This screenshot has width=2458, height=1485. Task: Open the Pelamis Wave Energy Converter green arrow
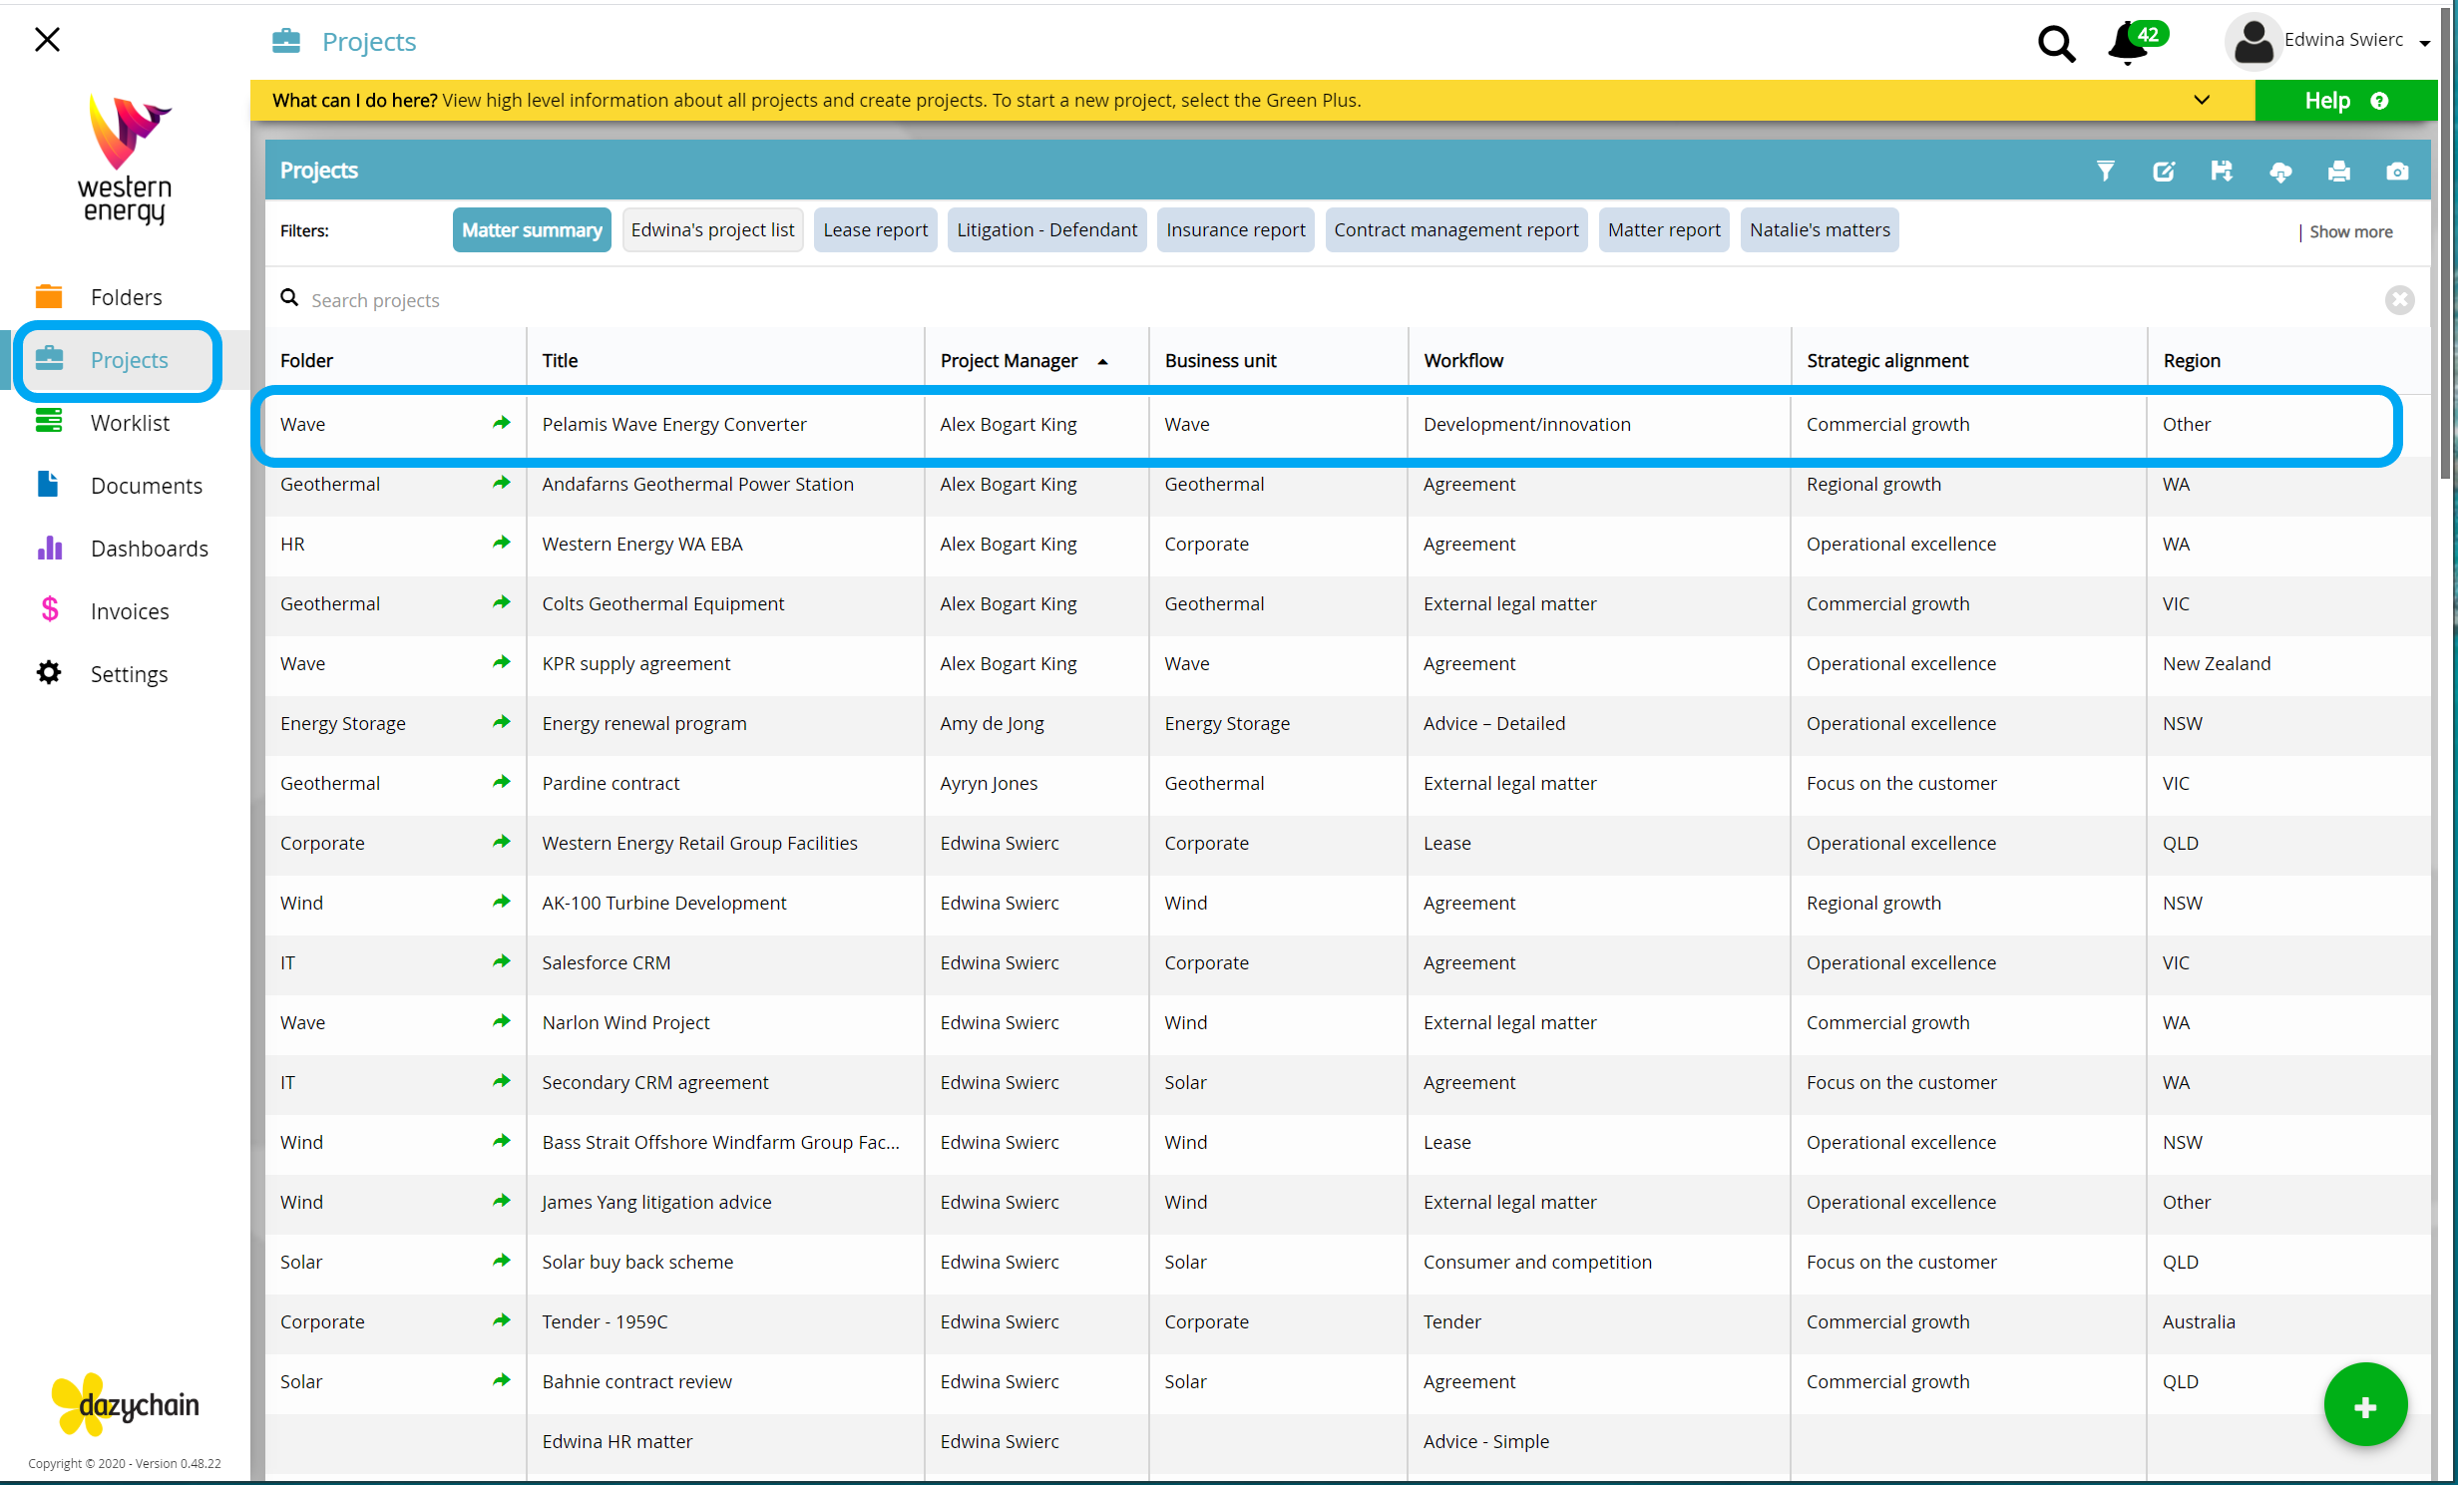click(x=501, y=423)
